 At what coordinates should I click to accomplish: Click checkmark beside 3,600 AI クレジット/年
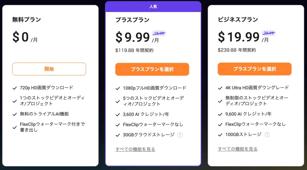point(118,114)
